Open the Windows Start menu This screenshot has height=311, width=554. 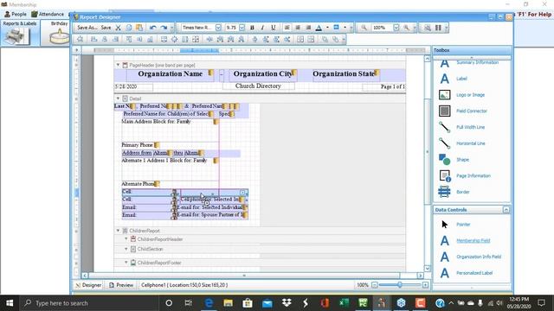click(10, 303)
